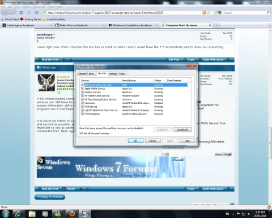Toggle the hpqwmiex service checkbox
Viewport: 272px width, 218px height.
click(82, 103)
